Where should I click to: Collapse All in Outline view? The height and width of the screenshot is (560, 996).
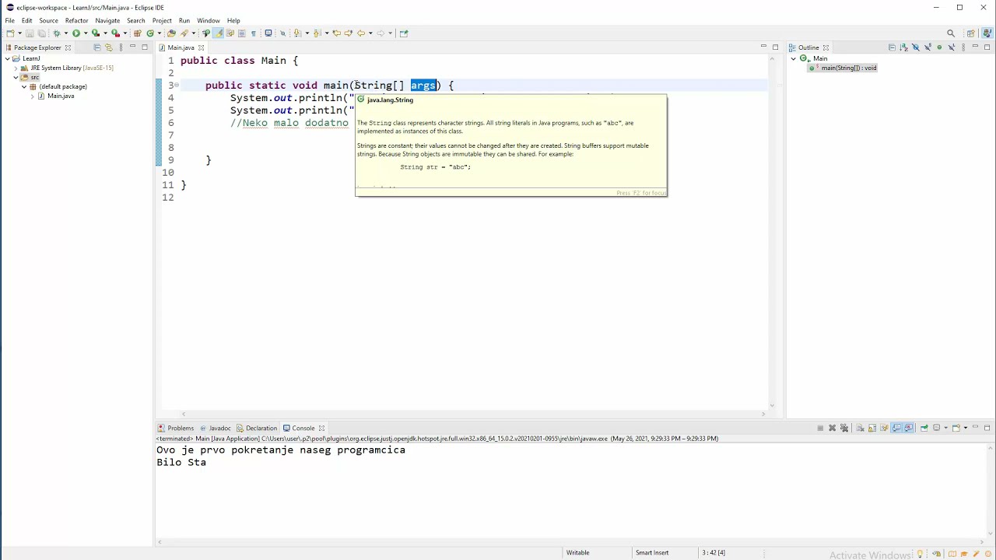893,47
